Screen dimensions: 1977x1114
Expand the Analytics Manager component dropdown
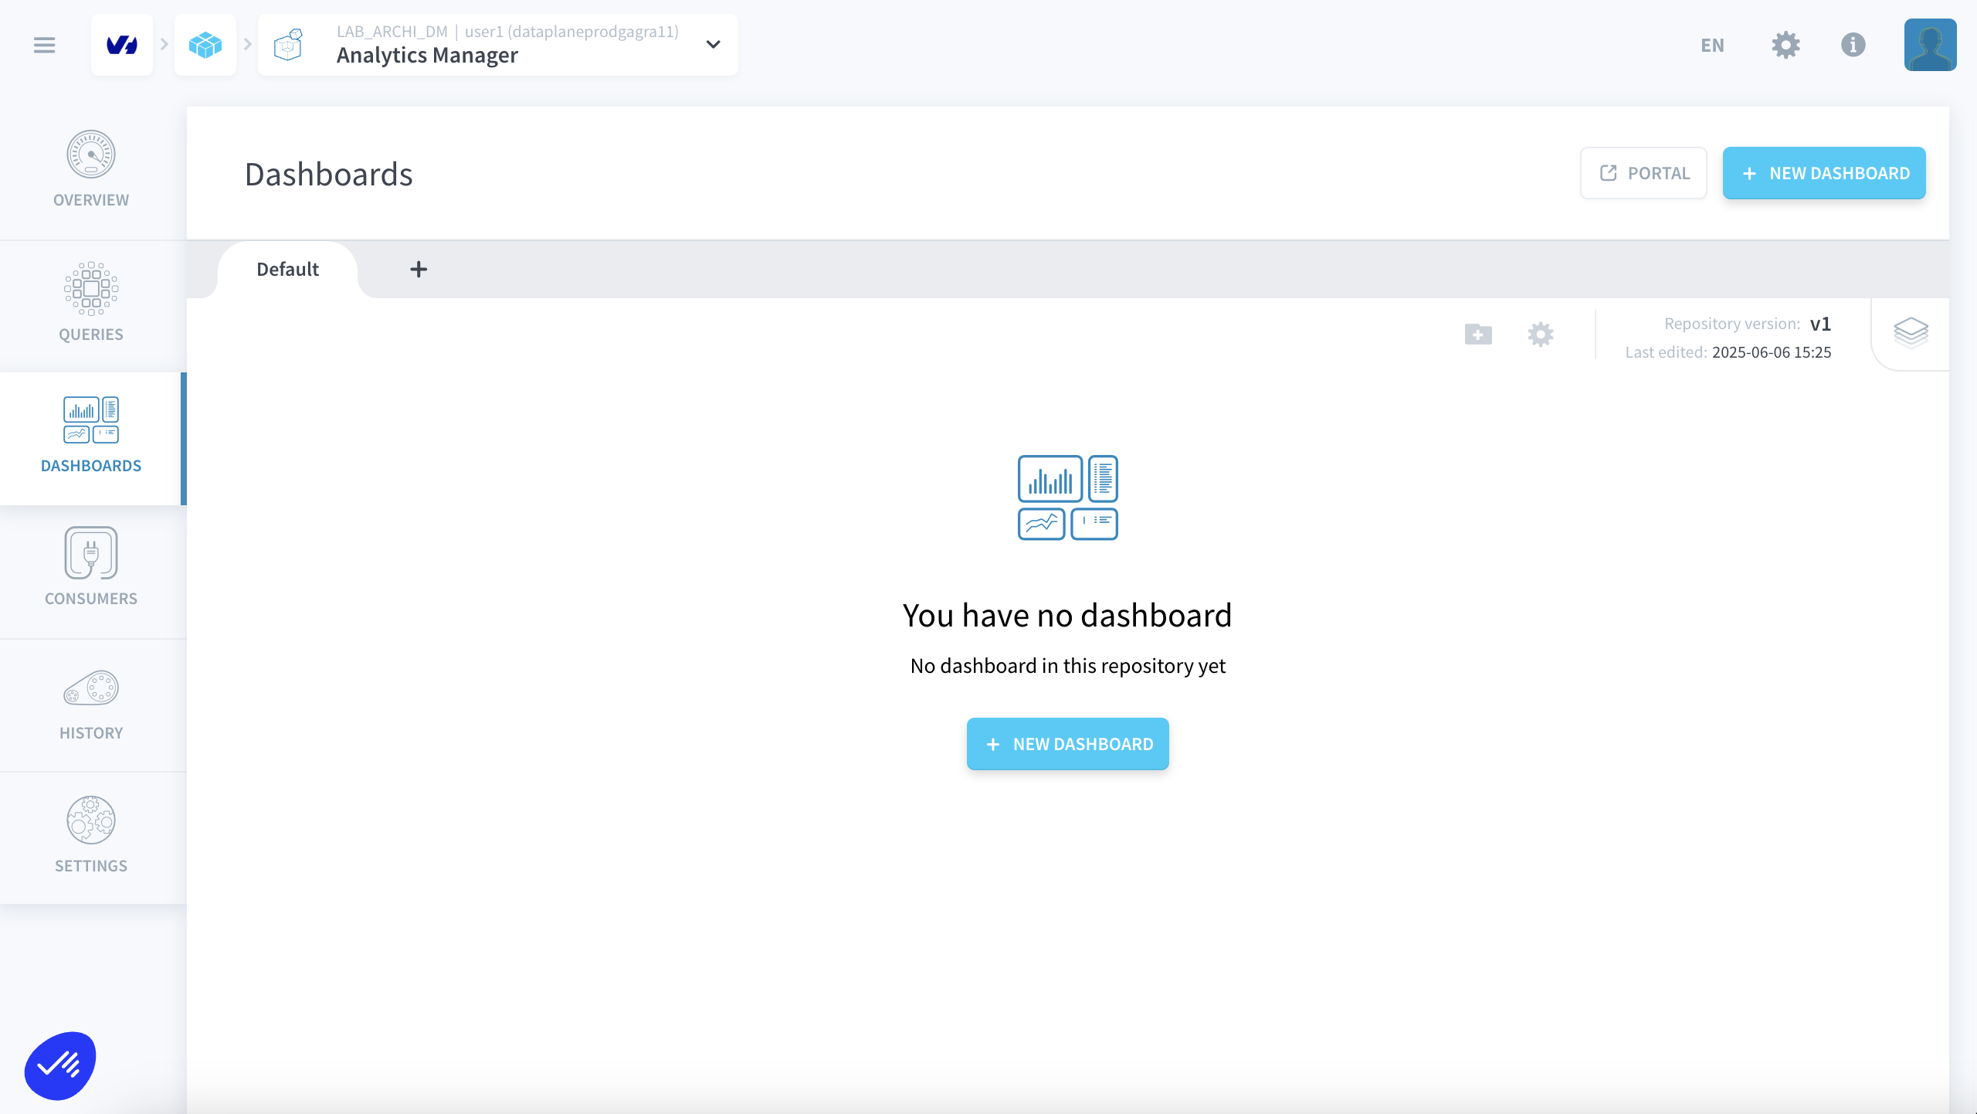click(713, 45)
